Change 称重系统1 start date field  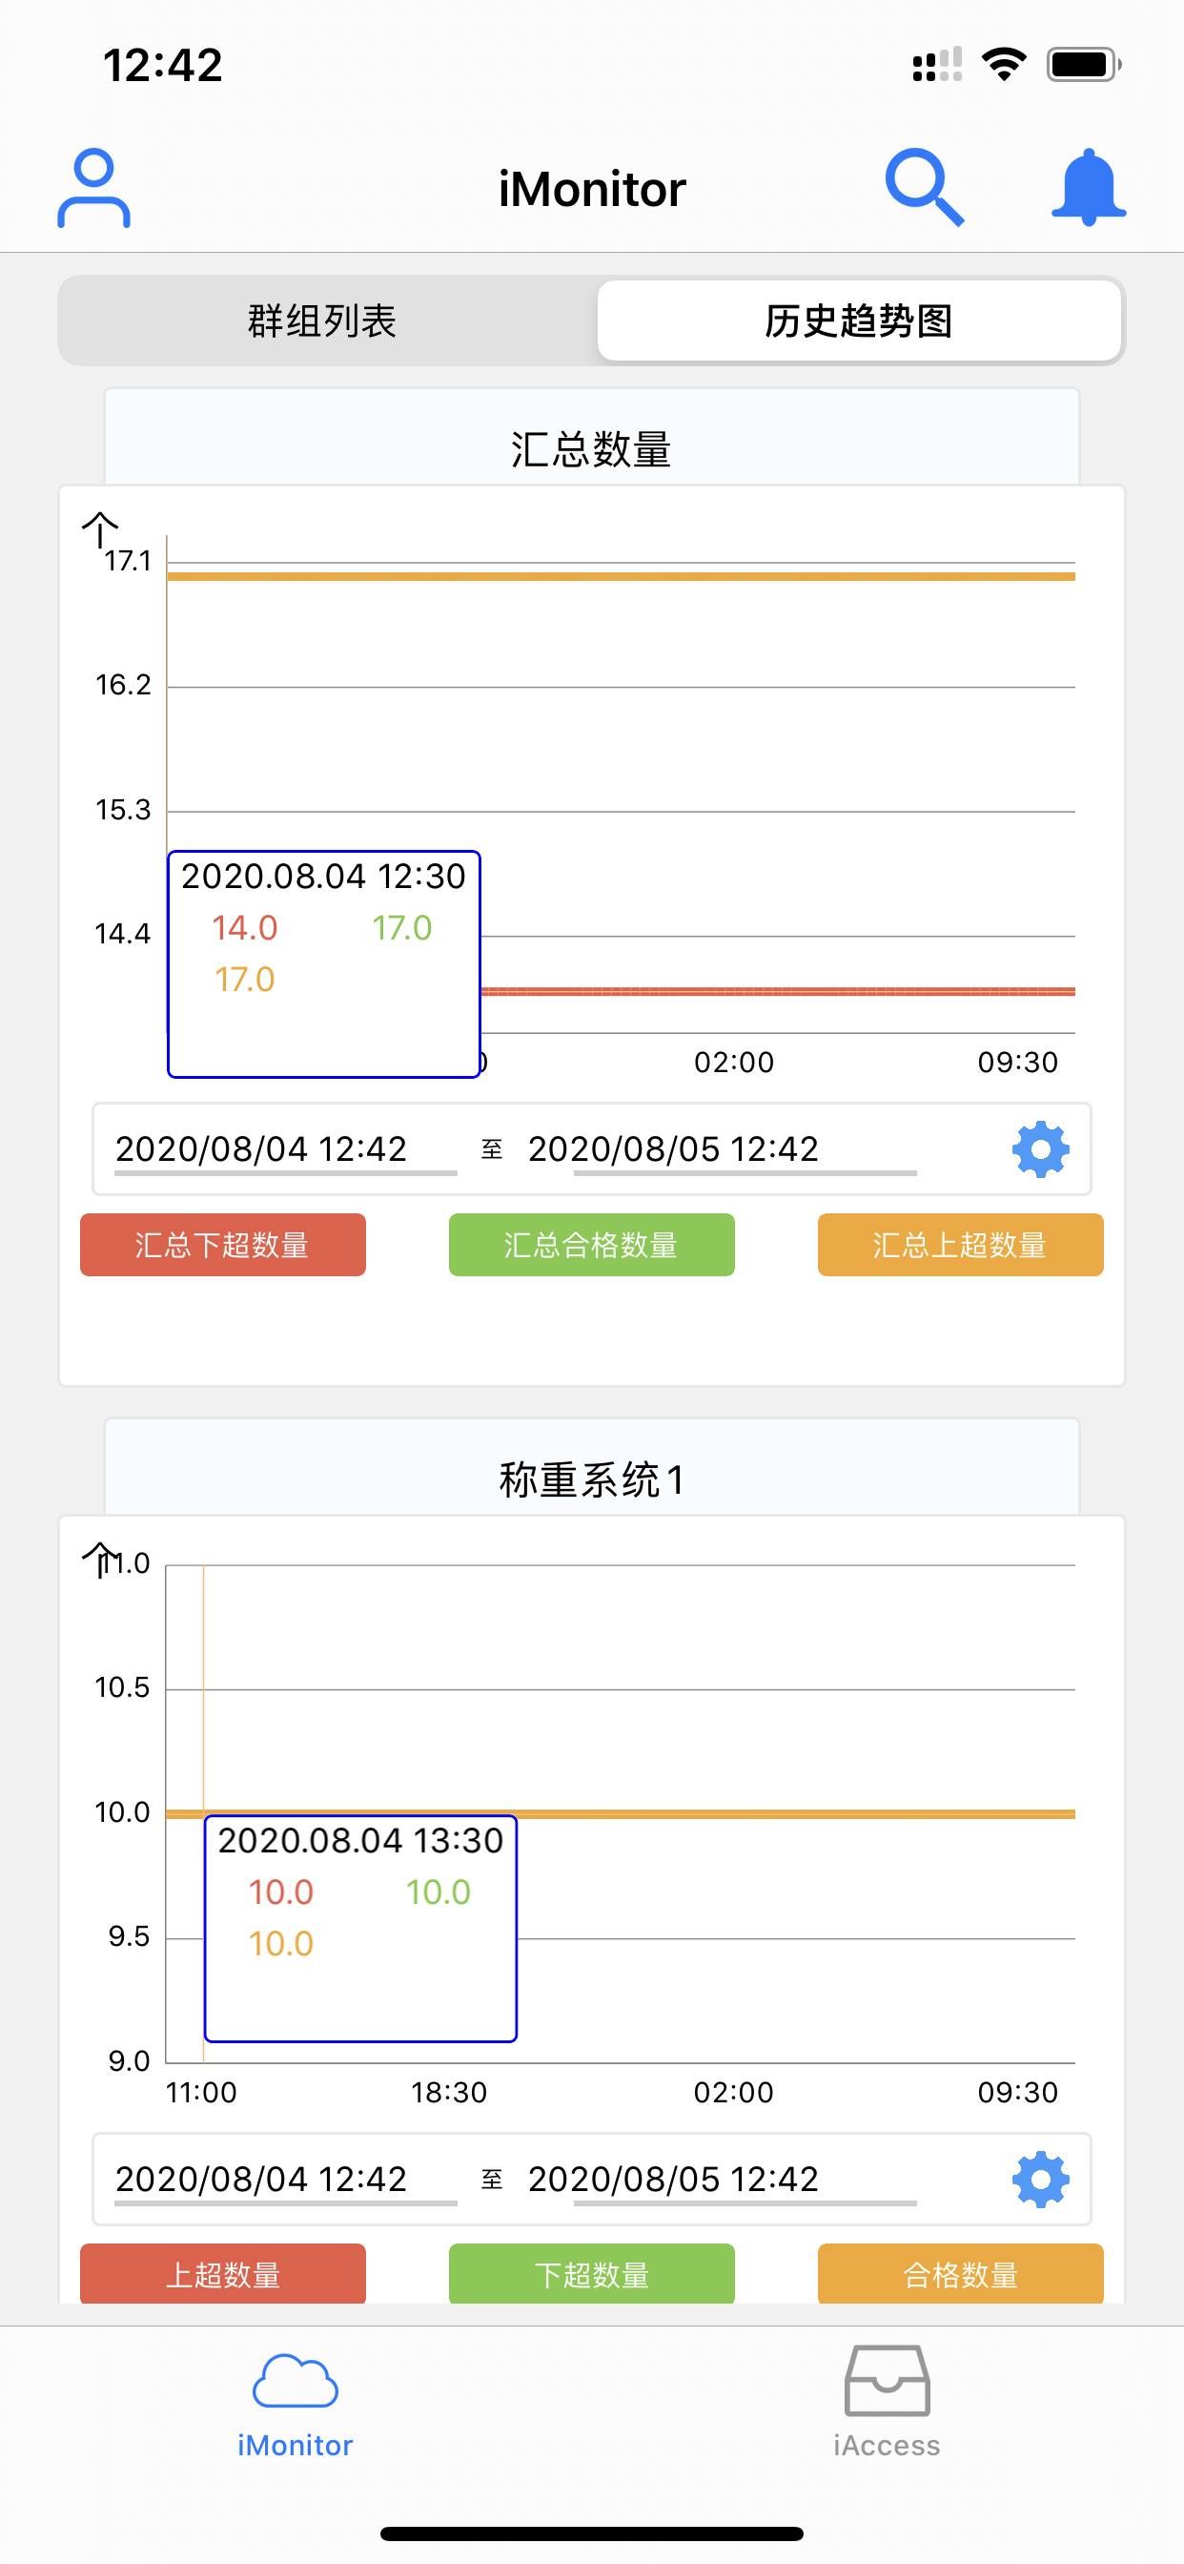(261, 2180)
